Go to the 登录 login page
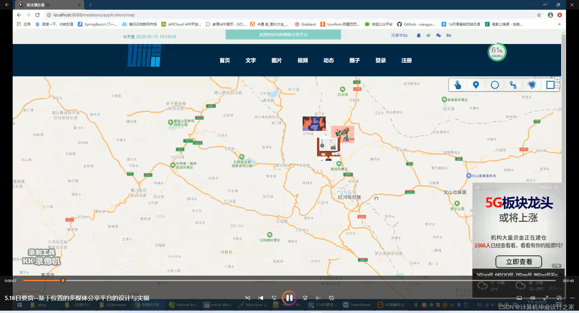This screenshot has width=579, height=313. coord(381,60)
